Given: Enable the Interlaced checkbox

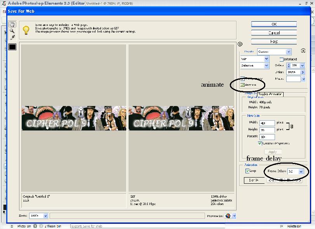Looking at the screenshot, I should pyautogui.click(x=282, y=59).
